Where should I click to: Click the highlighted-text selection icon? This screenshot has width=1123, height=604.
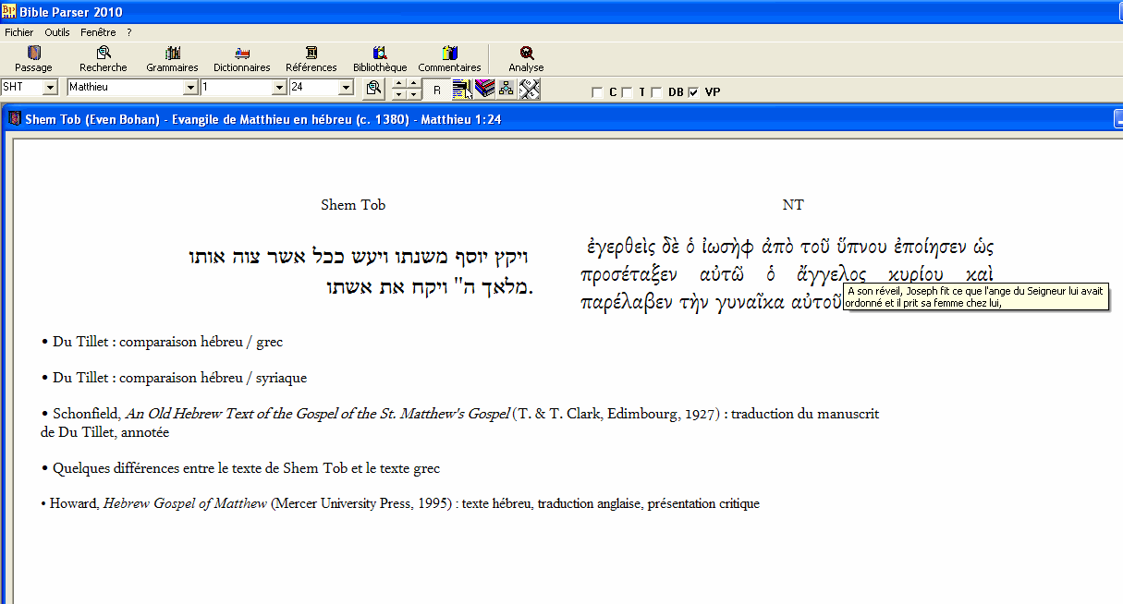tap(462, 90)
